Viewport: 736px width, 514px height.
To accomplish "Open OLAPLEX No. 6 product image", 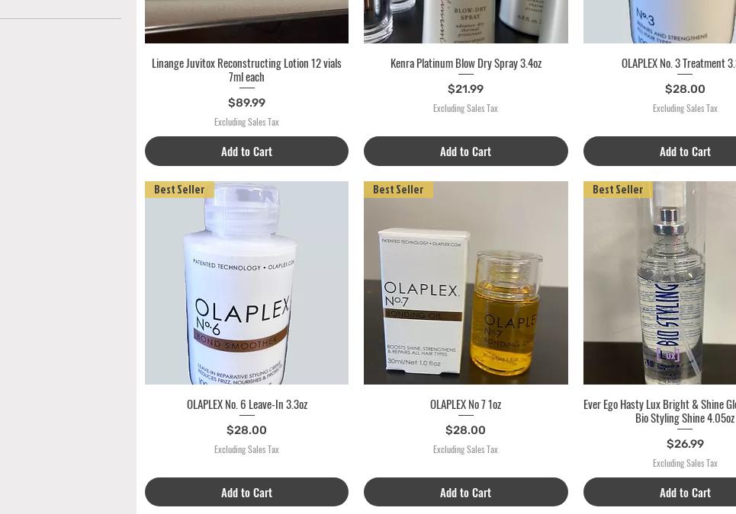I will click(246, 283).
